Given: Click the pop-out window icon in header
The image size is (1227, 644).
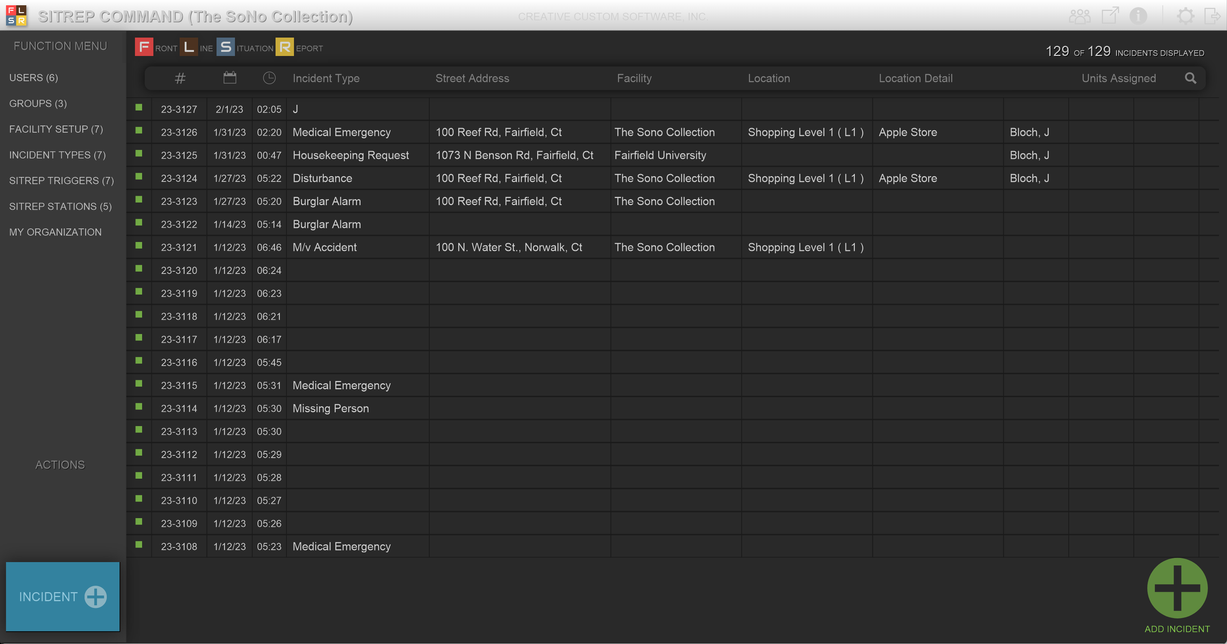Looking at the screenshot, I should [x=1110, y=15].
